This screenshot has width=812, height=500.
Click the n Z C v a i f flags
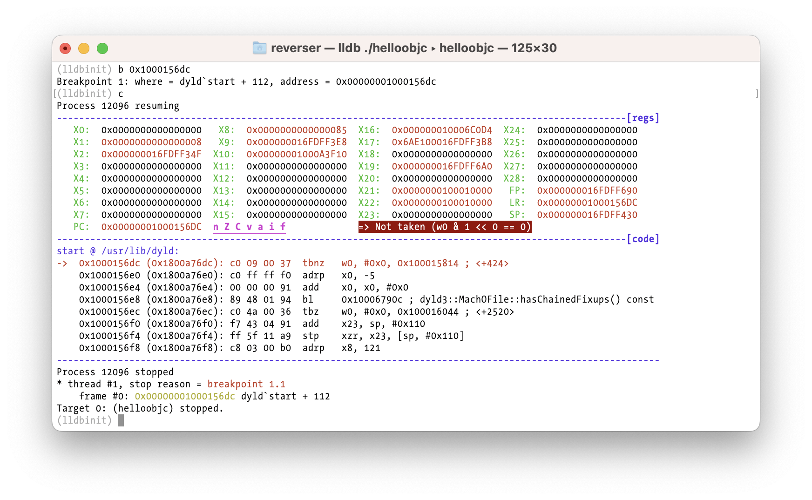tap(250, 227)
